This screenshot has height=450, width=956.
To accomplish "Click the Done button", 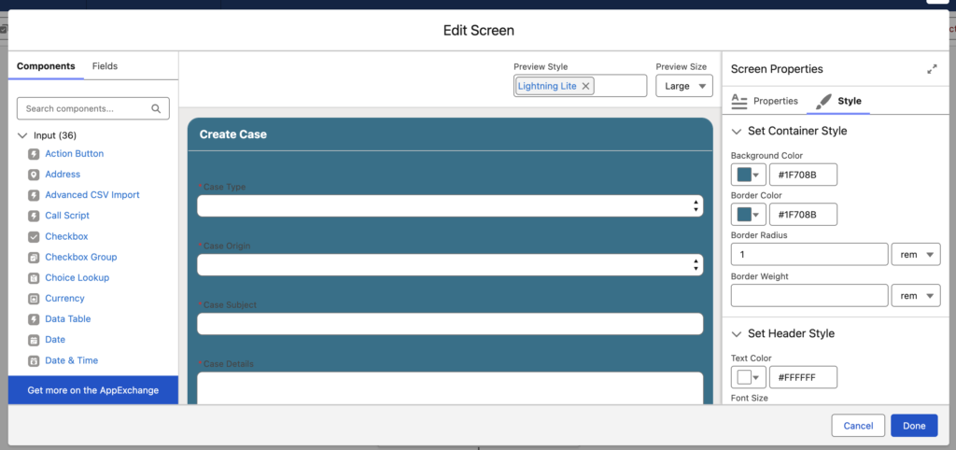I will click(914, 426).
